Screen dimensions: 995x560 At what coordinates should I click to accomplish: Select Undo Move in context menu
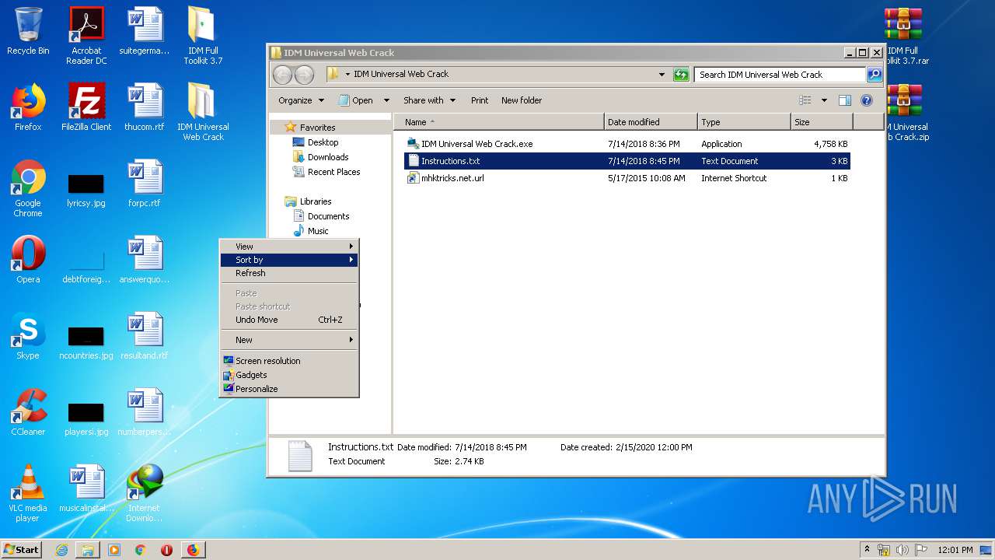(x=289, y=320)
